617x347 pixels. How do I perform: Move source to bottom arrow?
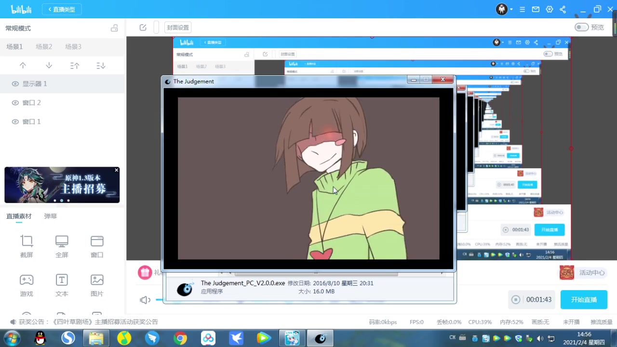point(101,66)
